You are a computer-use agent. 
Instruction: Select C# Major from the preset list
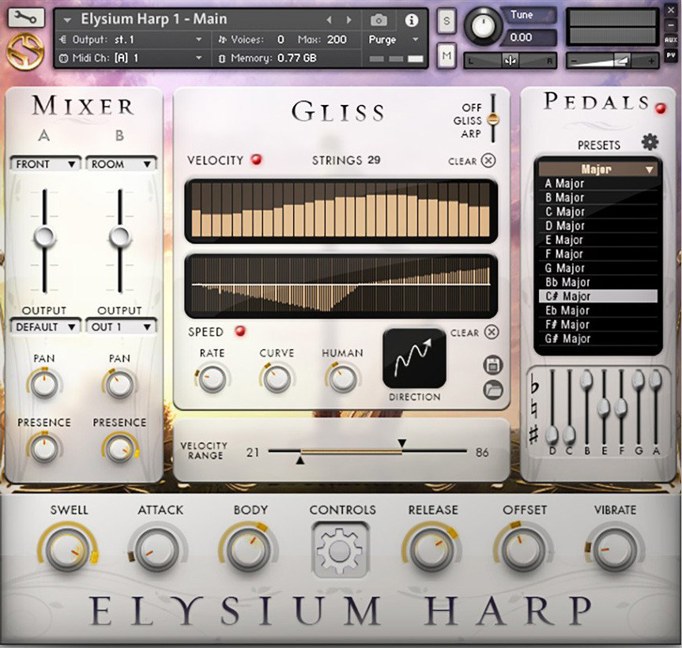point(597,296)
